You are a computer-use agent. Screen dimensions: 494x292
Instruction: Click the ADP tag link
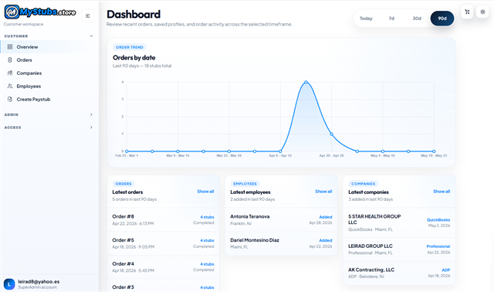[446, 270]
